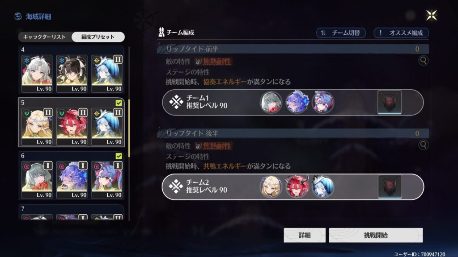458x257 pixels.
Task: Click the 詳細 button
Action: 304,235
